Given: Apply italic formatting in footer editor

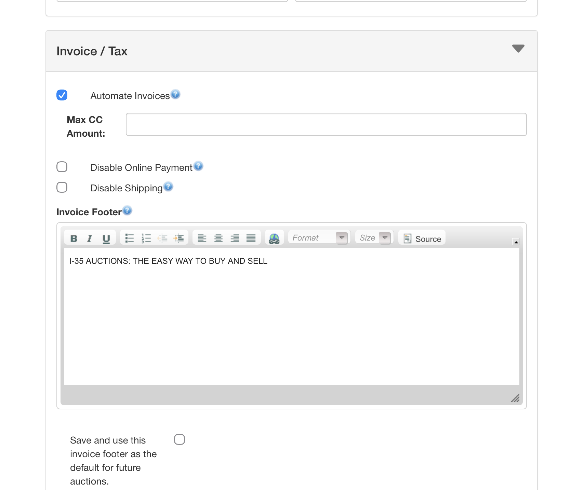Looking at the screenshot, I should point(90,238).
